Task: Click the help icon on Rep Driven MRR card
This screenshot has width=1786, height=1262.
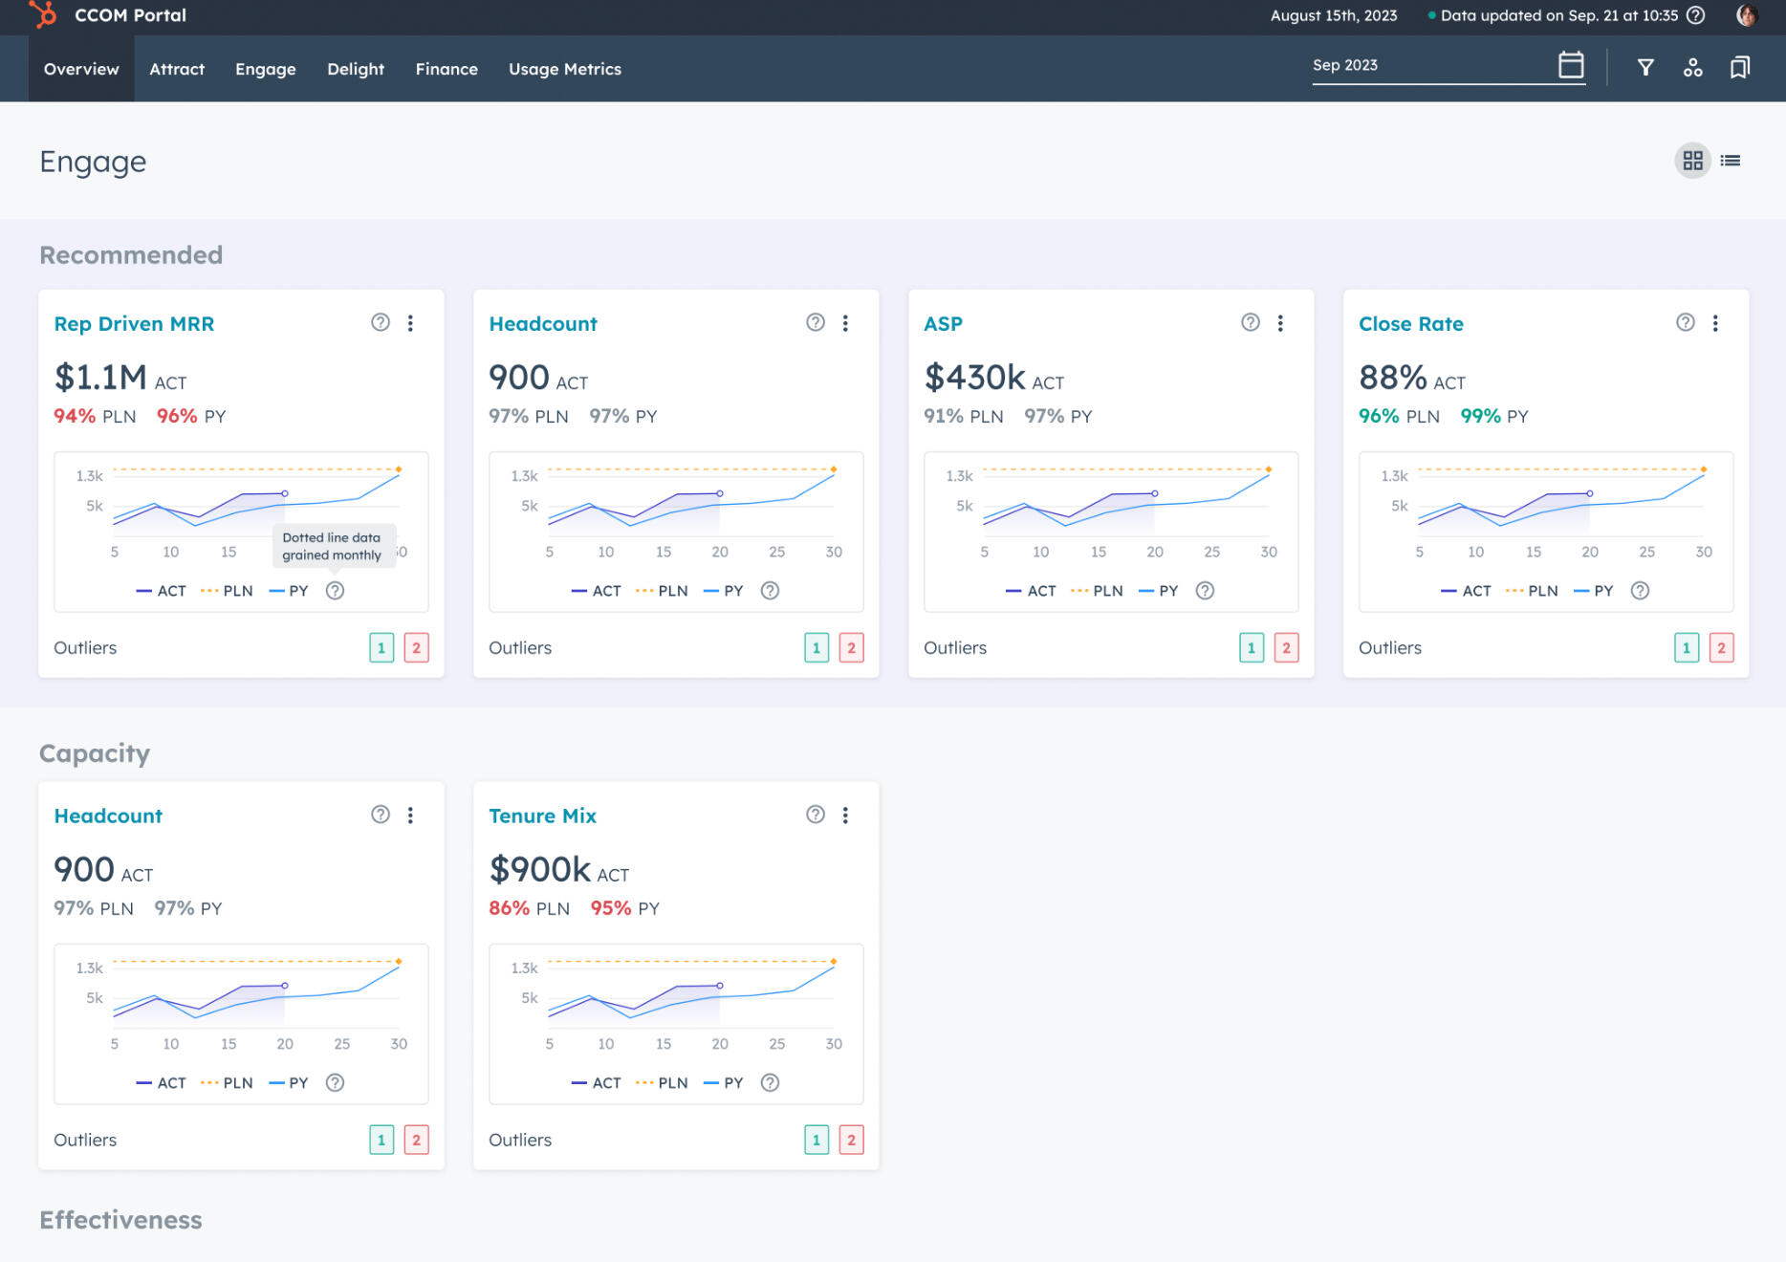Action: pyautogui.click(x=380, y=323)
